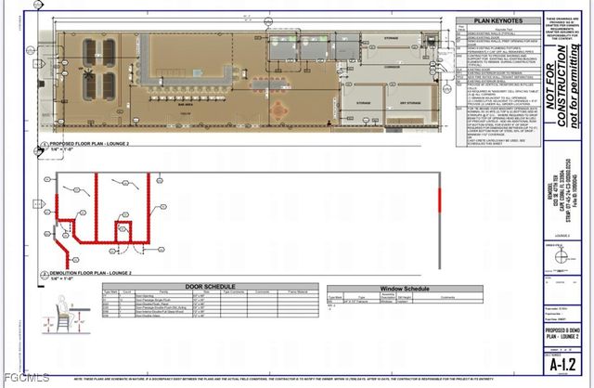
Task: Click the demolition floor plan view marker circle
Action: pos(43,274)
